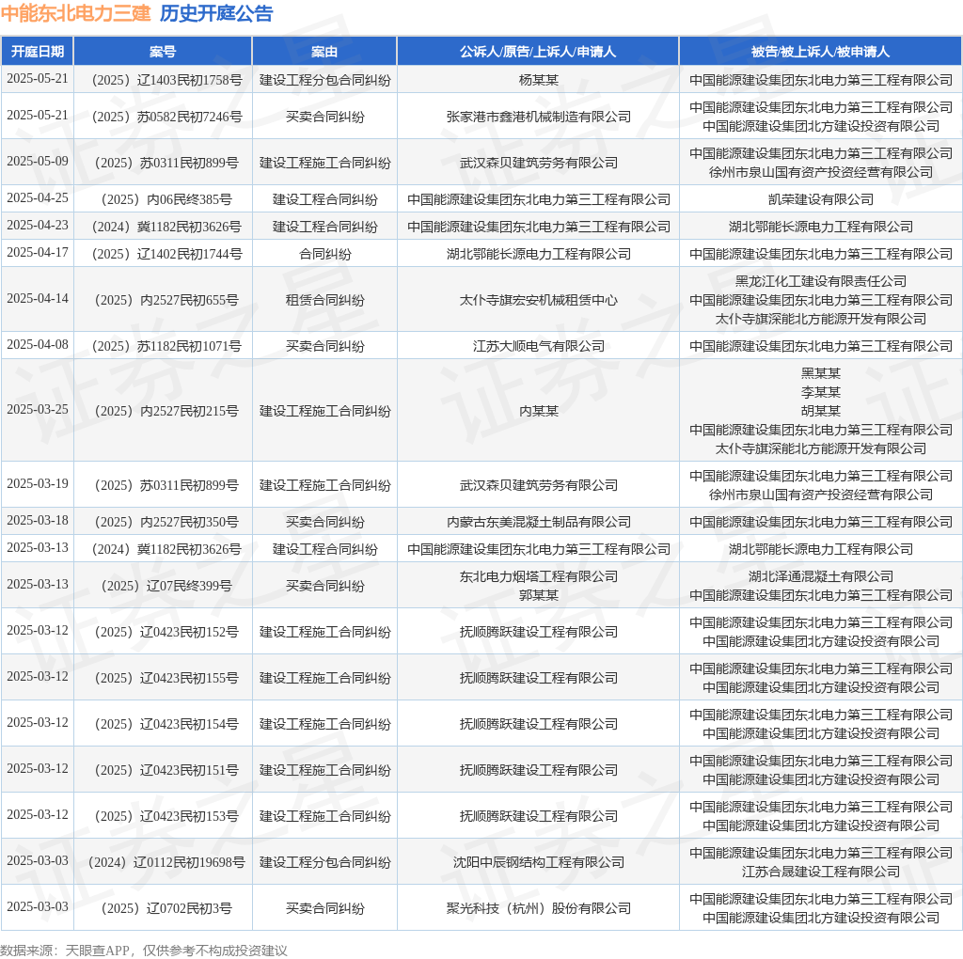The width and height of the screenshot is (963, 959).
Task: Click the heading 历史开庭公告
Action: pyautogui.click(x=216, y=13)
